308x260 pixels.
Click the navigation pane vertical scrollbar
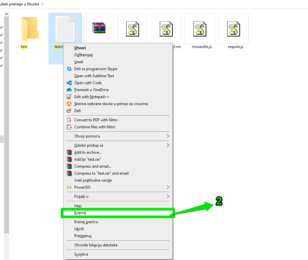coord(6,125)
